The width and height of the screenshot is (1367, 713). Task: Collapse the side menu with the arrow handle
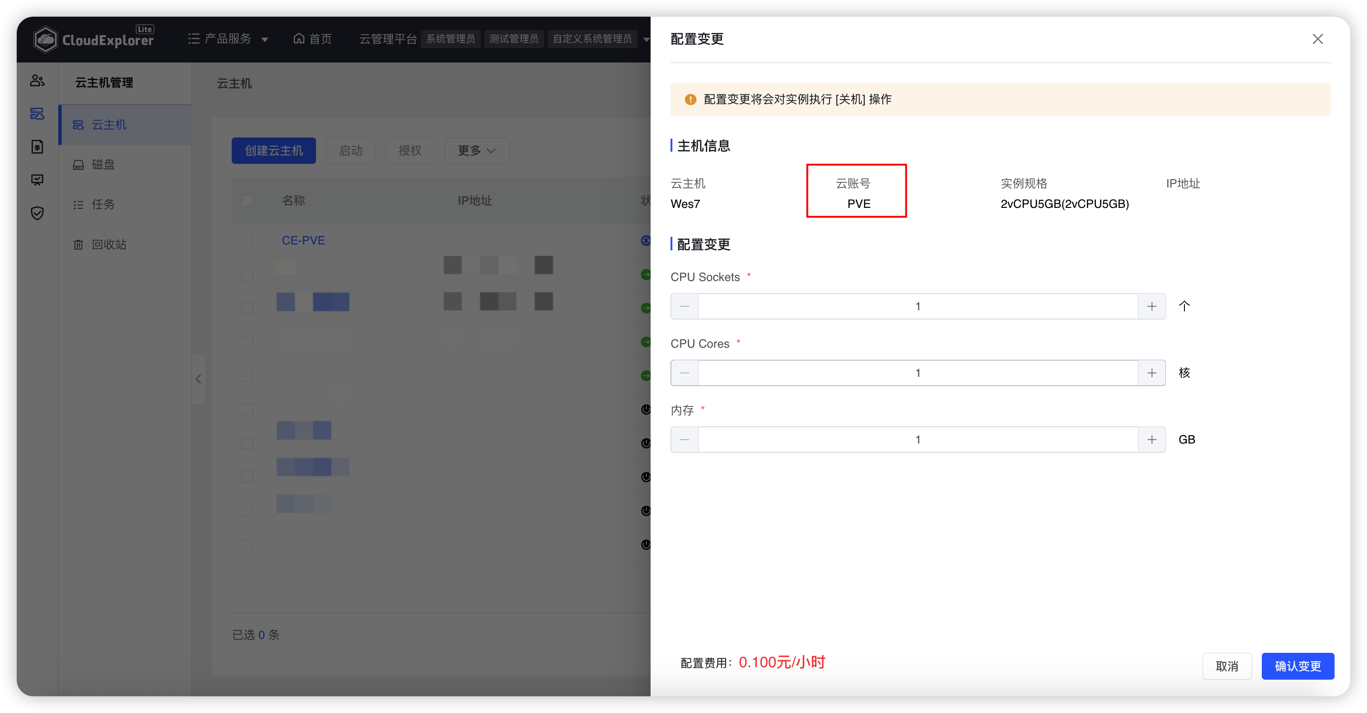click(x=198, y=380)
